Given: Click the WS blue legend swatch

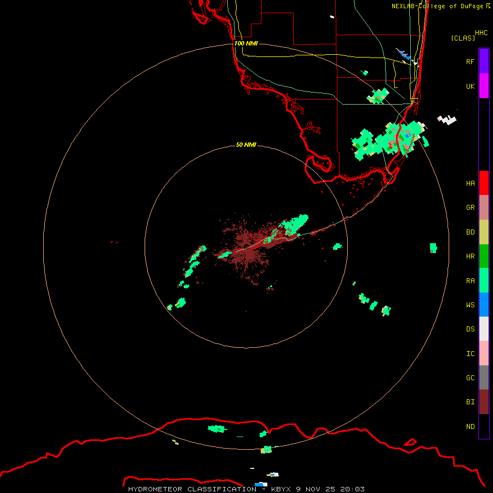Looking at the screenshot, I should click(x=484, y=305).
